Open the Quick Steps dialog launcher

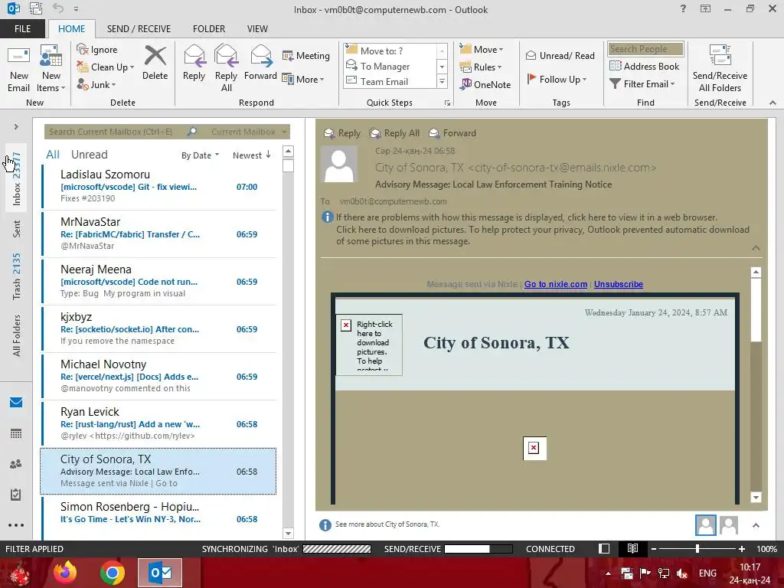(x=447, y=103)
